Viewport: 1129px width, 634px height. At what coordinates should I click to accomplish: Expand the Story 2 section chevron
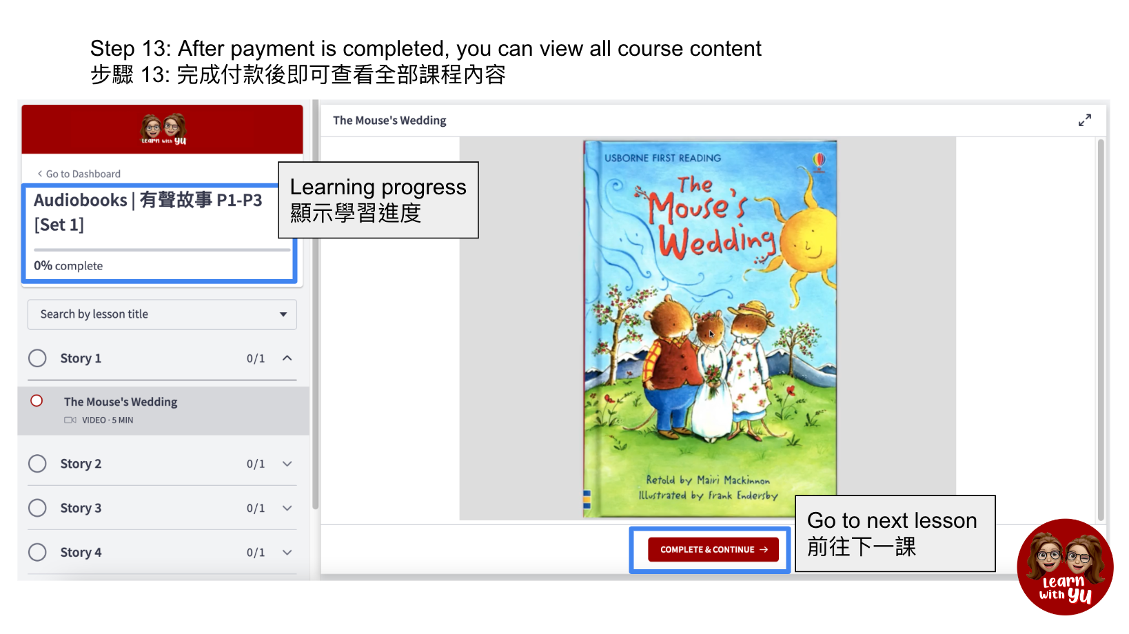point(287,464)
